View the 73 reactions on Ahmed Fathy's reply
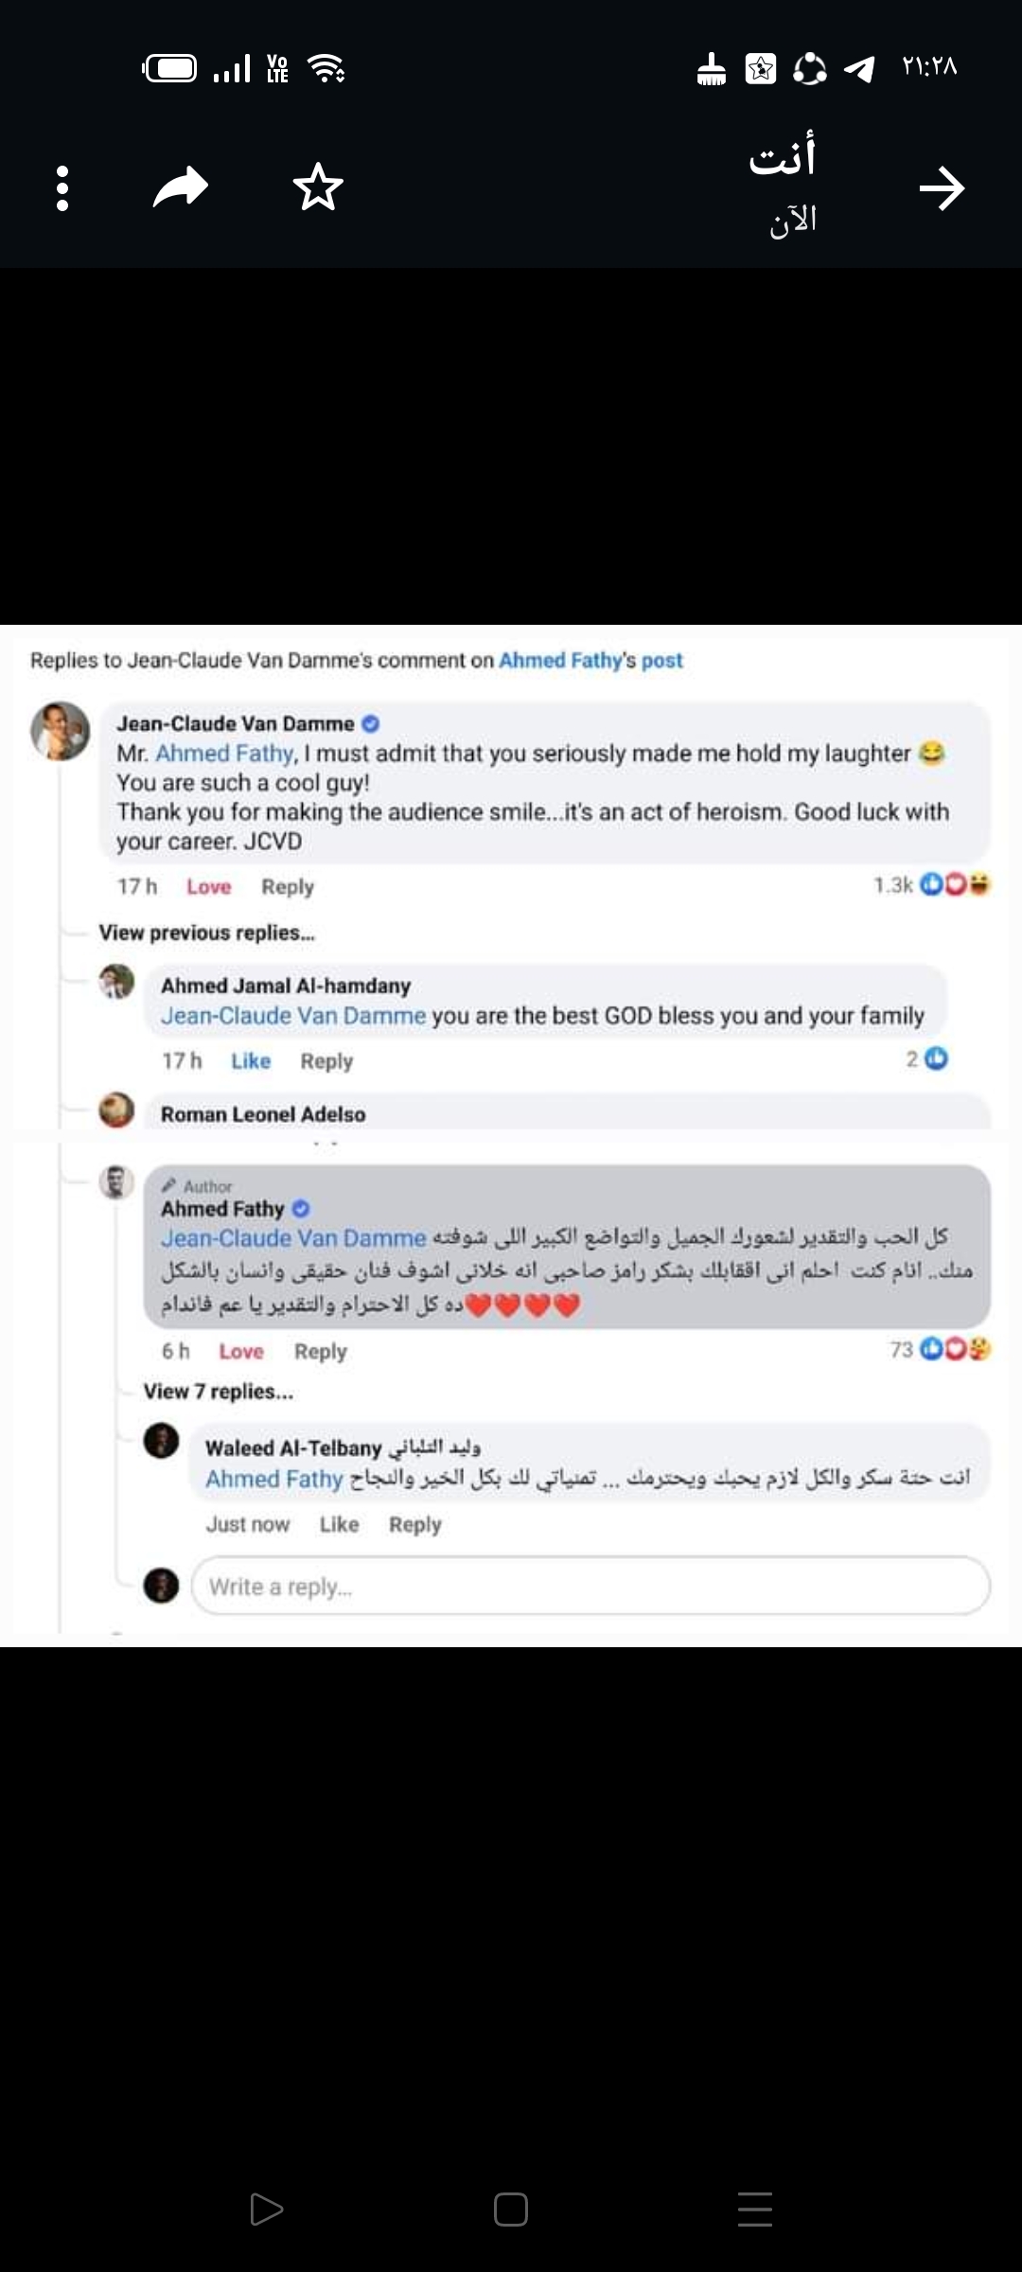1022x2272 pixels. pyautogui.click(x=941, y=1349)
